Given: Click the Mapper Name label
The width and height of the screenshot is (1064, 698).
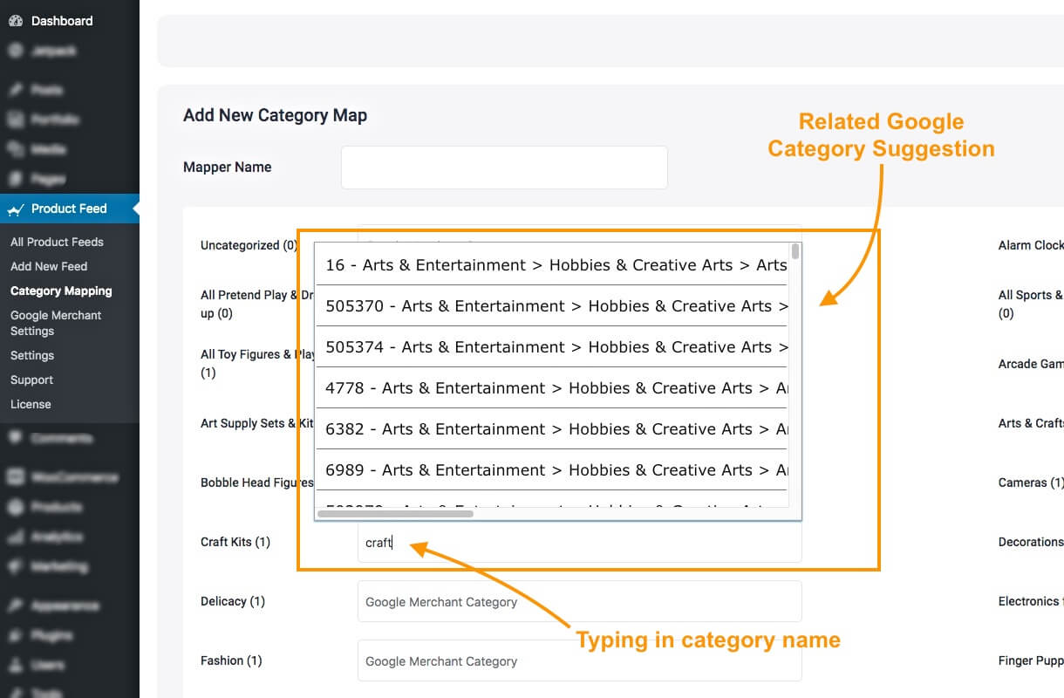Looking at the screenshot, I should pyautogui.click(x=227, y=167).
